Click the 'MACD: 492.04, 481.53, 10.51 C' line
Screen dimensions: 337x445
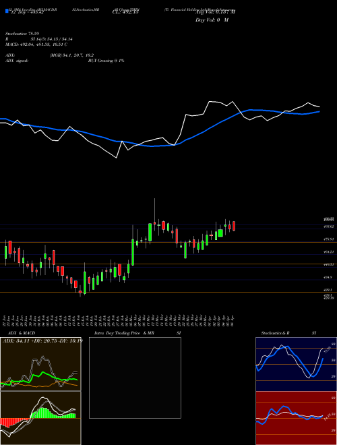coord(36,44)
